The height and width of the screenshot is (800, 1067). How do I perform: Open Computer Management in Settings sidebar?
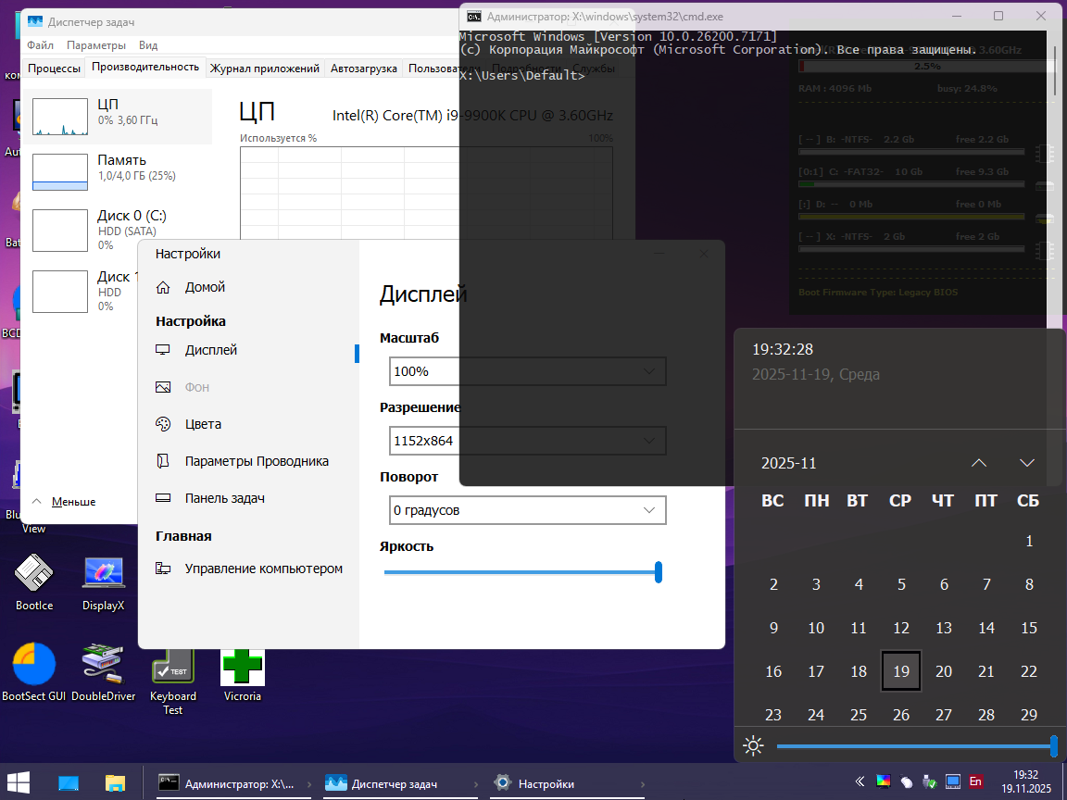click(263, 569)
